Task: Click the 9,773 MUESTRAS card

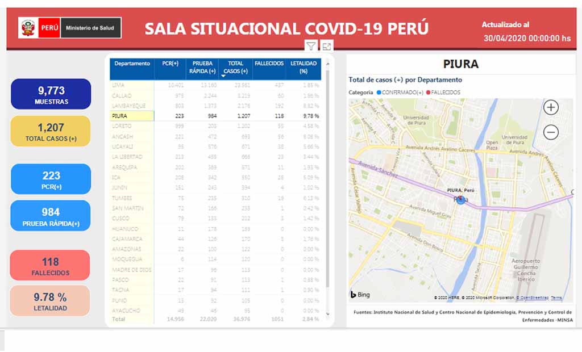Action: click(51, 94)
